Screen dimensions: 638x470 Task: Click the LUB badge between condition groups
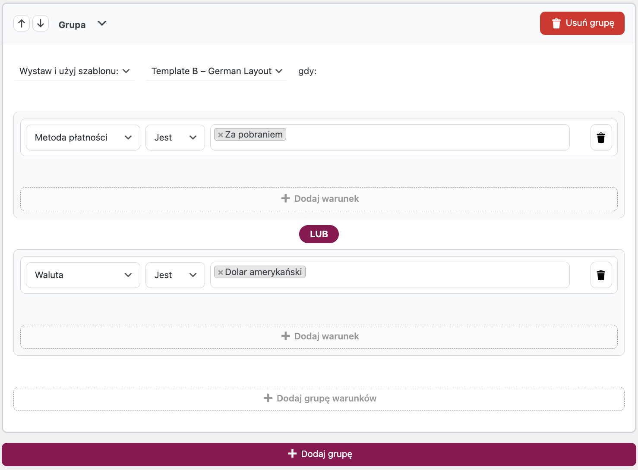(319, 234)
